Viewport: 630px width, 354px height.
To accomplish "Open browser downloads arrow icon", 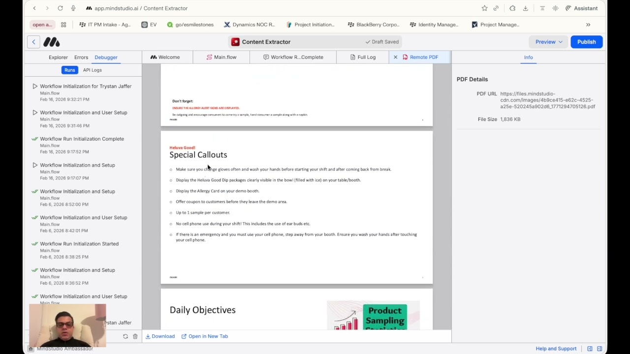I will click(526, 8).
